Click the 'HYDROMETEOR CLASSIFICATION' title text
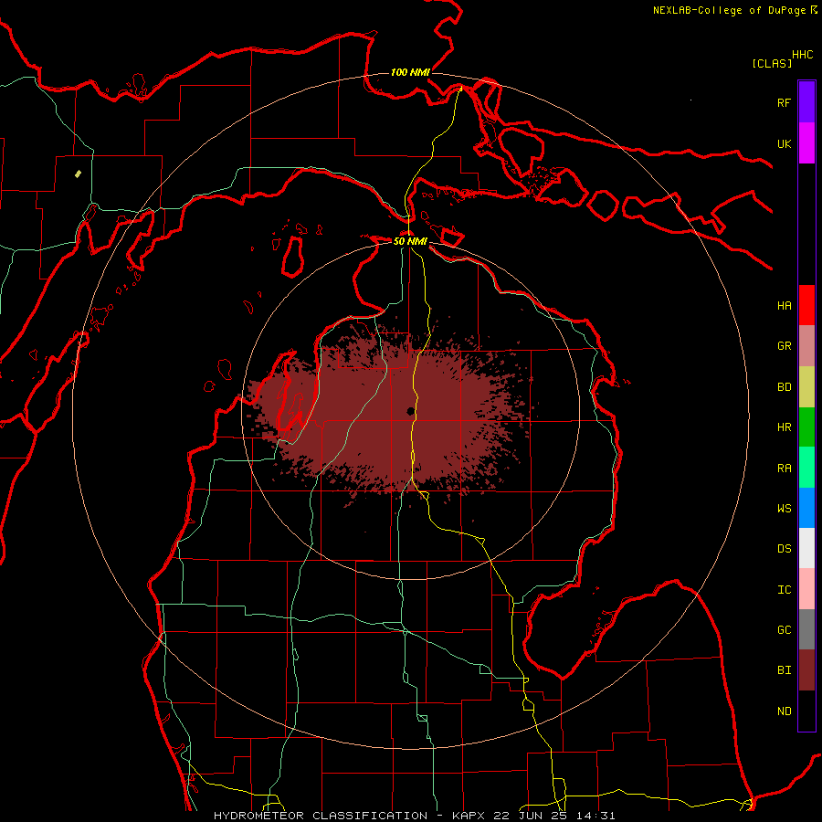Screen dimensions: 822x822 321,816
